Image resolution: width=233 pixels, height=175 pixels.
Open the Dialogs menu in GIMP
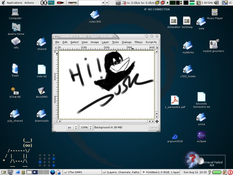pyautogui.click(x=126, y=42)
